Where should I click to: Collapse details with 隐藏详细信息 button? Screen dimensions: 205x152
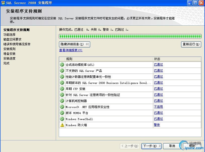coord(75,44)
